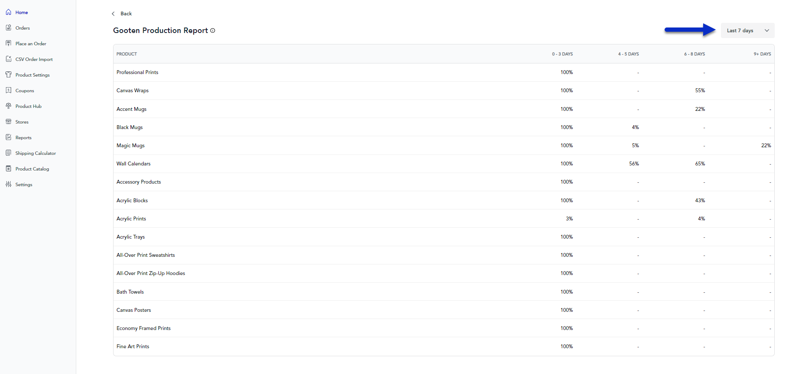801x374 pixels.
Task: Open the Product Catalog page
Action: pos(32,169)
